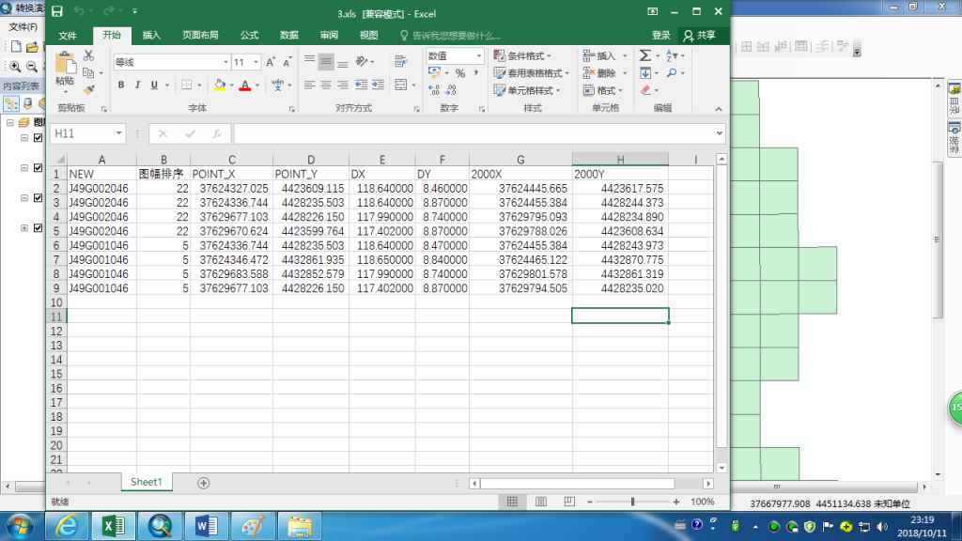
Task: Uncheck the third layer checkbox in GIS window
Action: point(38,197)
